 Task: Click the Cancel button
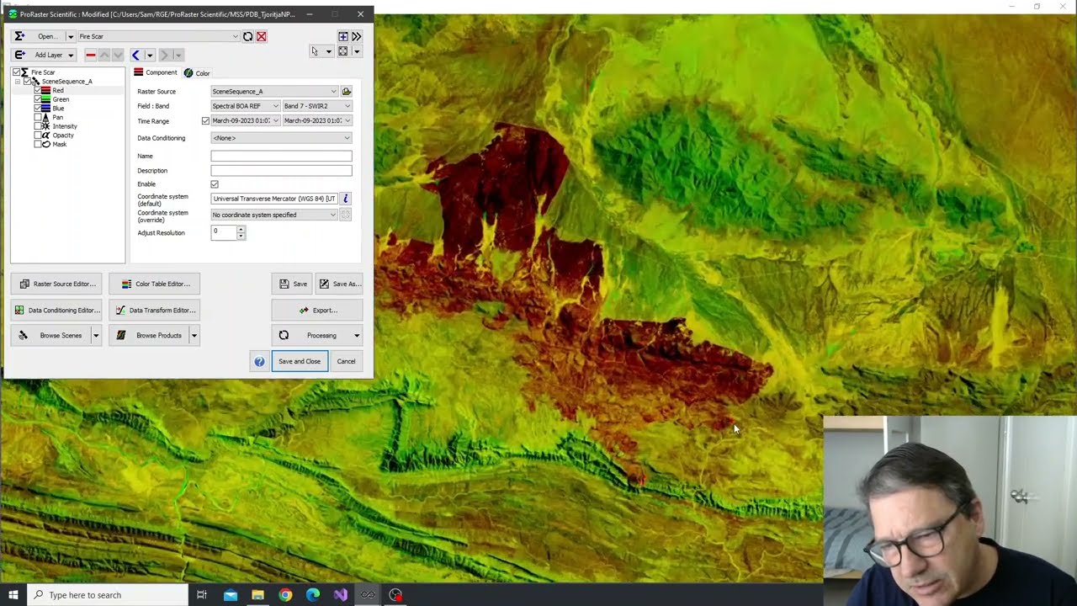coord(346,361)
